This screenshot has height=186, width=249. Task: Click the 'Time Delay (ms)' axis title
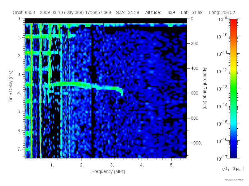coord(11,86)
